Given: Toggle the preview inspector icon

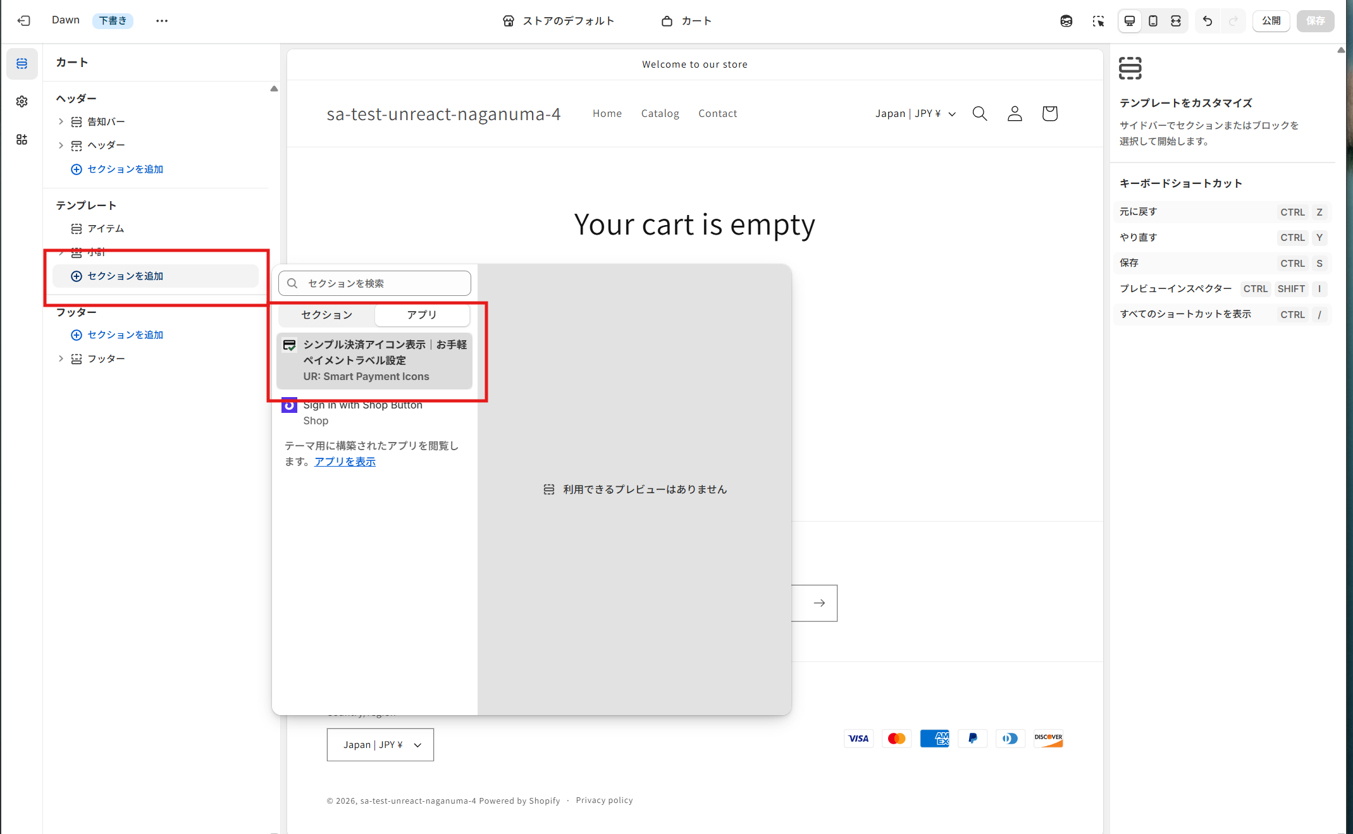Looking at the screenshot, I should pyautogui.click(x=1098, y=21).
